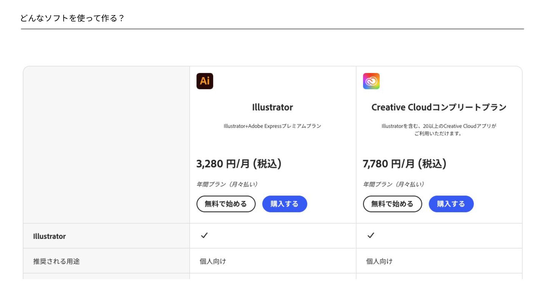545x306 pixels.
Task: Start free trial for Creative Cloud plan
Action: point(392,204)
